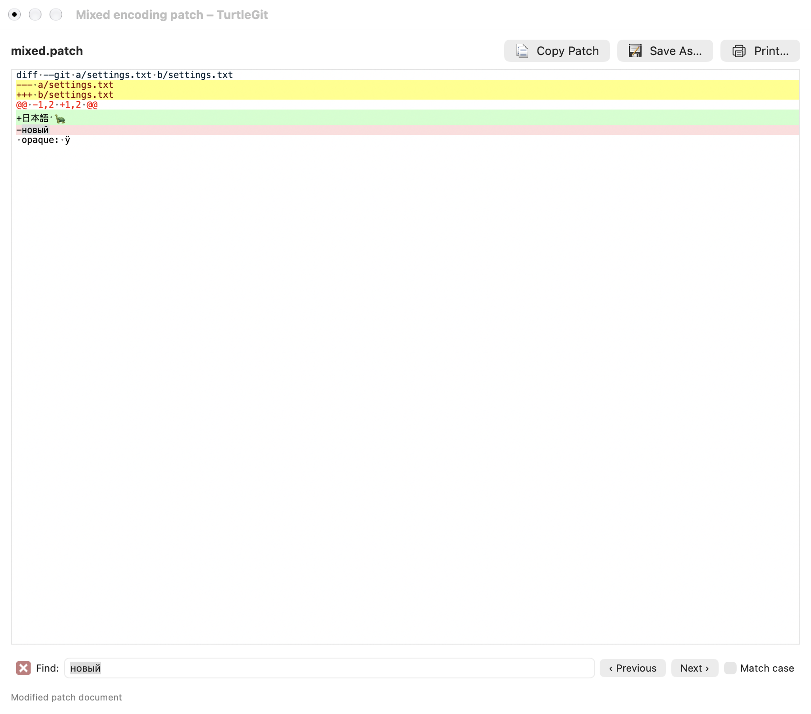Click the 'Save As...' text label

[676, 51]
